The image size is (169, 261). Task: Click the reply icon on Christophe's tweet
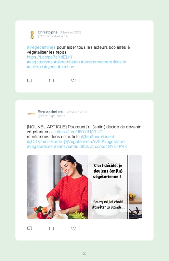(x=30, y=81)
